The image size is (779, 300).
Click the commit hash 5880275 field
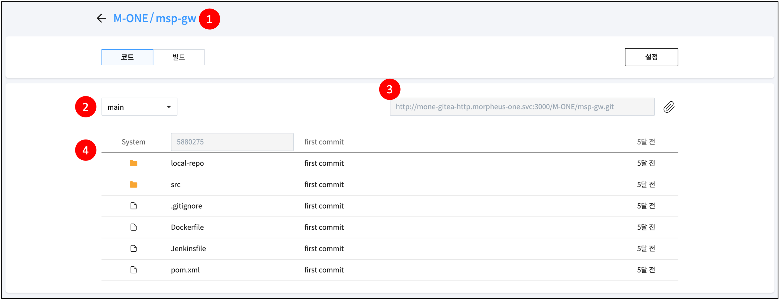tap(232, 142)
